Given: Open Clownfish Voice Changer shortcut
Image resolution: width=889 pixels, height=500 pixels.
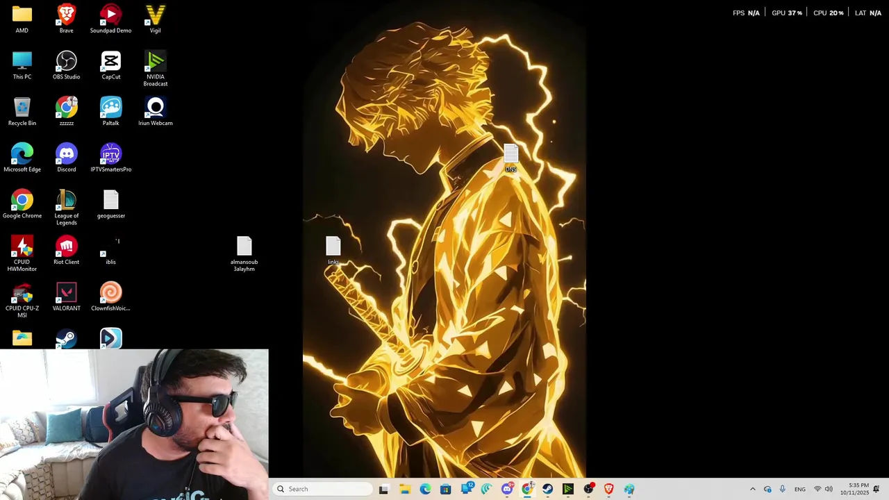Looking at the screenshot, I should (x=111, y=297).
